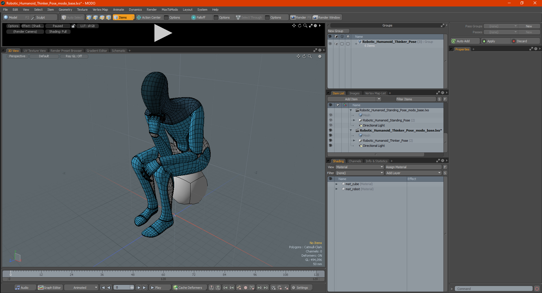Toggle visibility of Robotic_Humanoid_Standing_Pose item
Screen dimensions: 542x293
point(330,120)
